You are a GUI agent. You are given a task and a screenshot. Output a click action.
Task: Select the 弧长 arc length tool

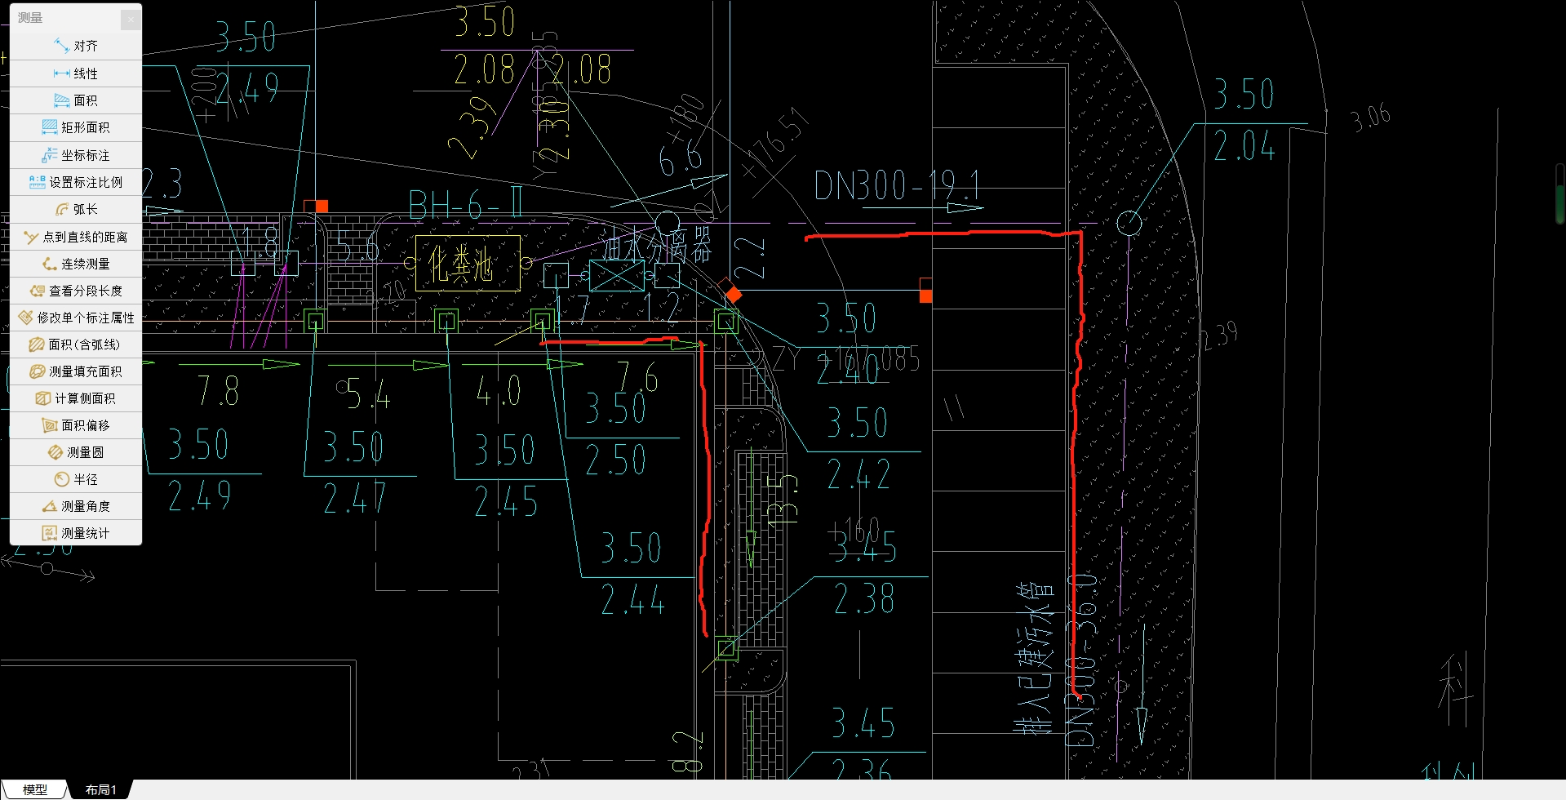(76, 209)
